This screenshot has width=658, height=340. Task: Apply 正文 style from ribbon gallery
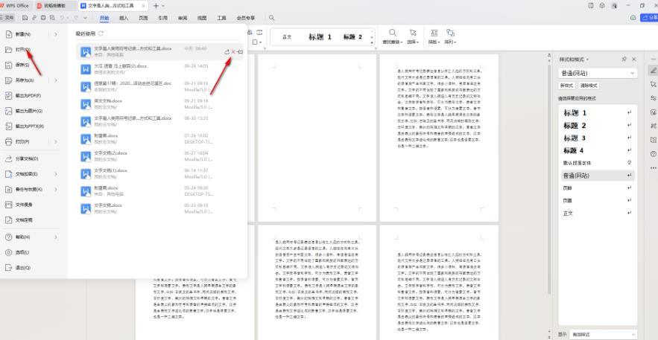(287, 37)
